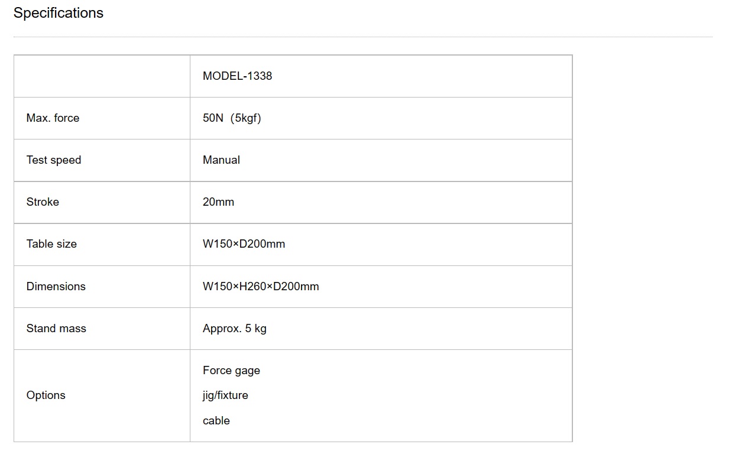Select the W150×H260×D200mm dimensions value
735x451 pixels.
point(261,286)
